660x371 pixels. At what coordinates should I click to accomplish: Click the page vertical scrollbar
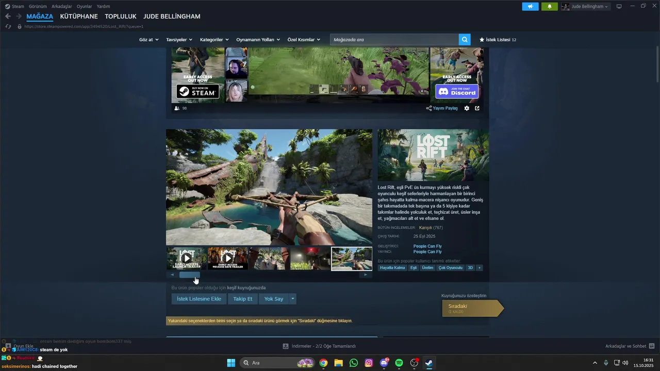click(657, 64)
